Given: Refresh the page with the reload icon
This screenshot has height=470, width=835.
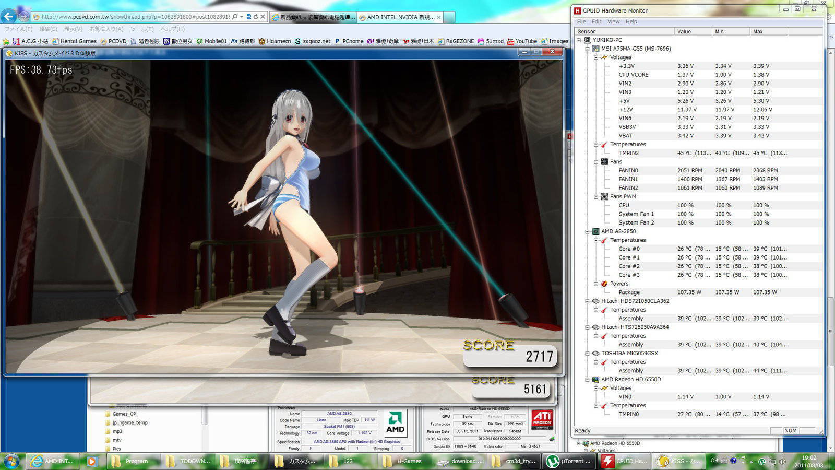Looking at the screenshot, I should (x=256, y=17).
